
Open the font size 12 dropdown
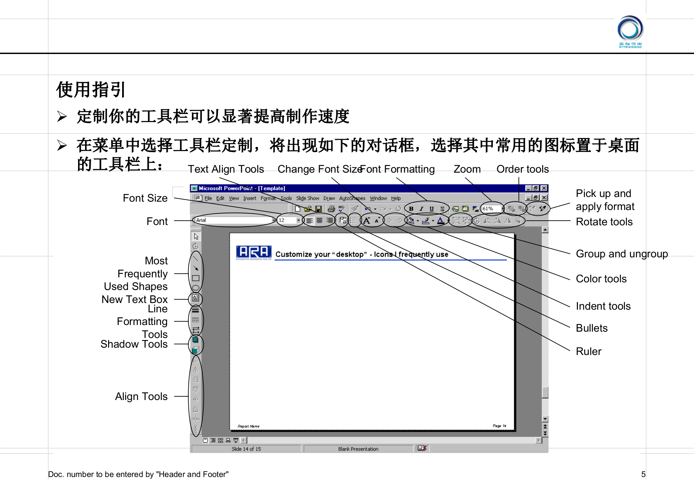[x=298, y=220]
